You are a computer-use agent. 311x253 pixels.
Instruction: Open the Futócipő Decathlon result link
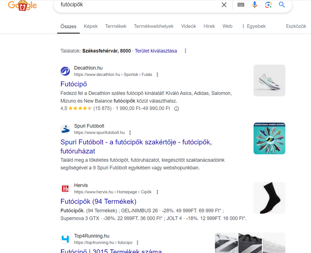(x=74, y=84)
